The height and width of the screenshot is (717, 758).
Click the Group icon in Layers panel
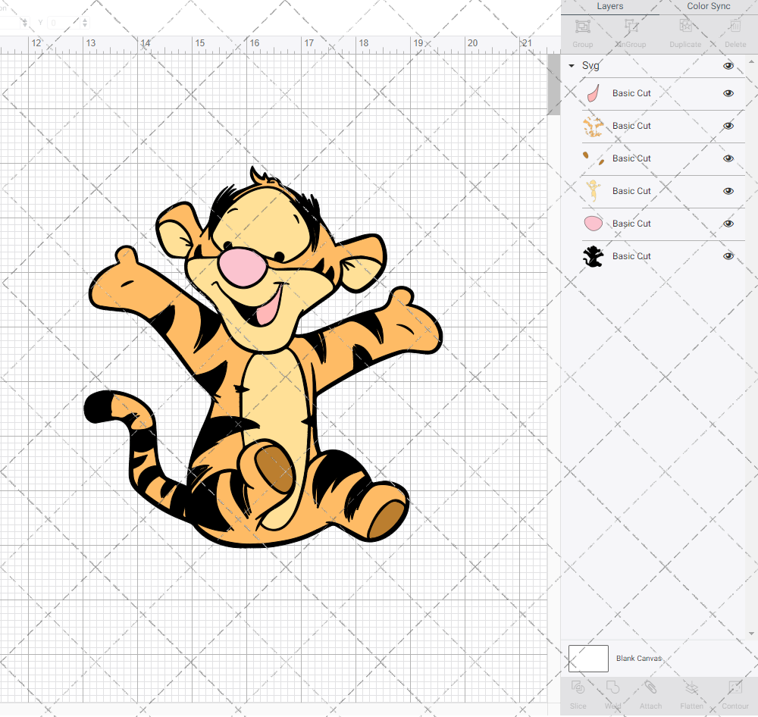[582, 27]
